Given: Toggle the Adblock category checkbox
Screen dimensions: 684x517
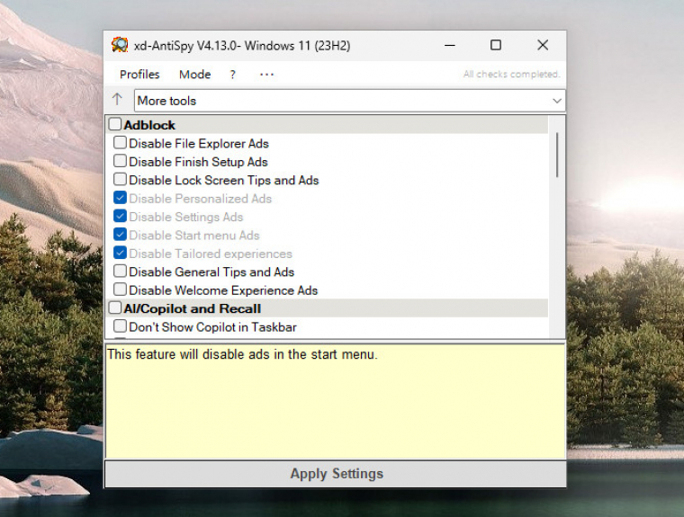Looking at the screenshot, I should point(115,125).
